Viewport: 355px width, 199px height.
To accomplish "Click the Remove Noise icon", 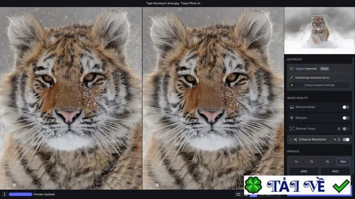I will pyautogui.click(x=292, y=107).
